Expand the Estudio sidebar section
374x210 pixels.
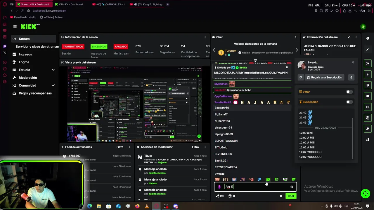(x=53, y=70)
